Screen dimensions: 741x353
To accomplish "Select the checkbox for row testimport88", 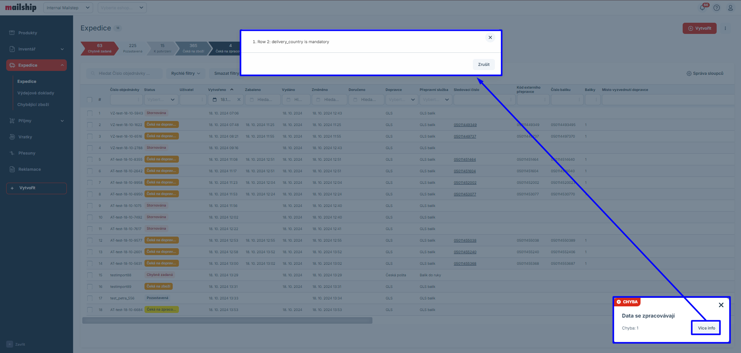I will click(90, 275).
